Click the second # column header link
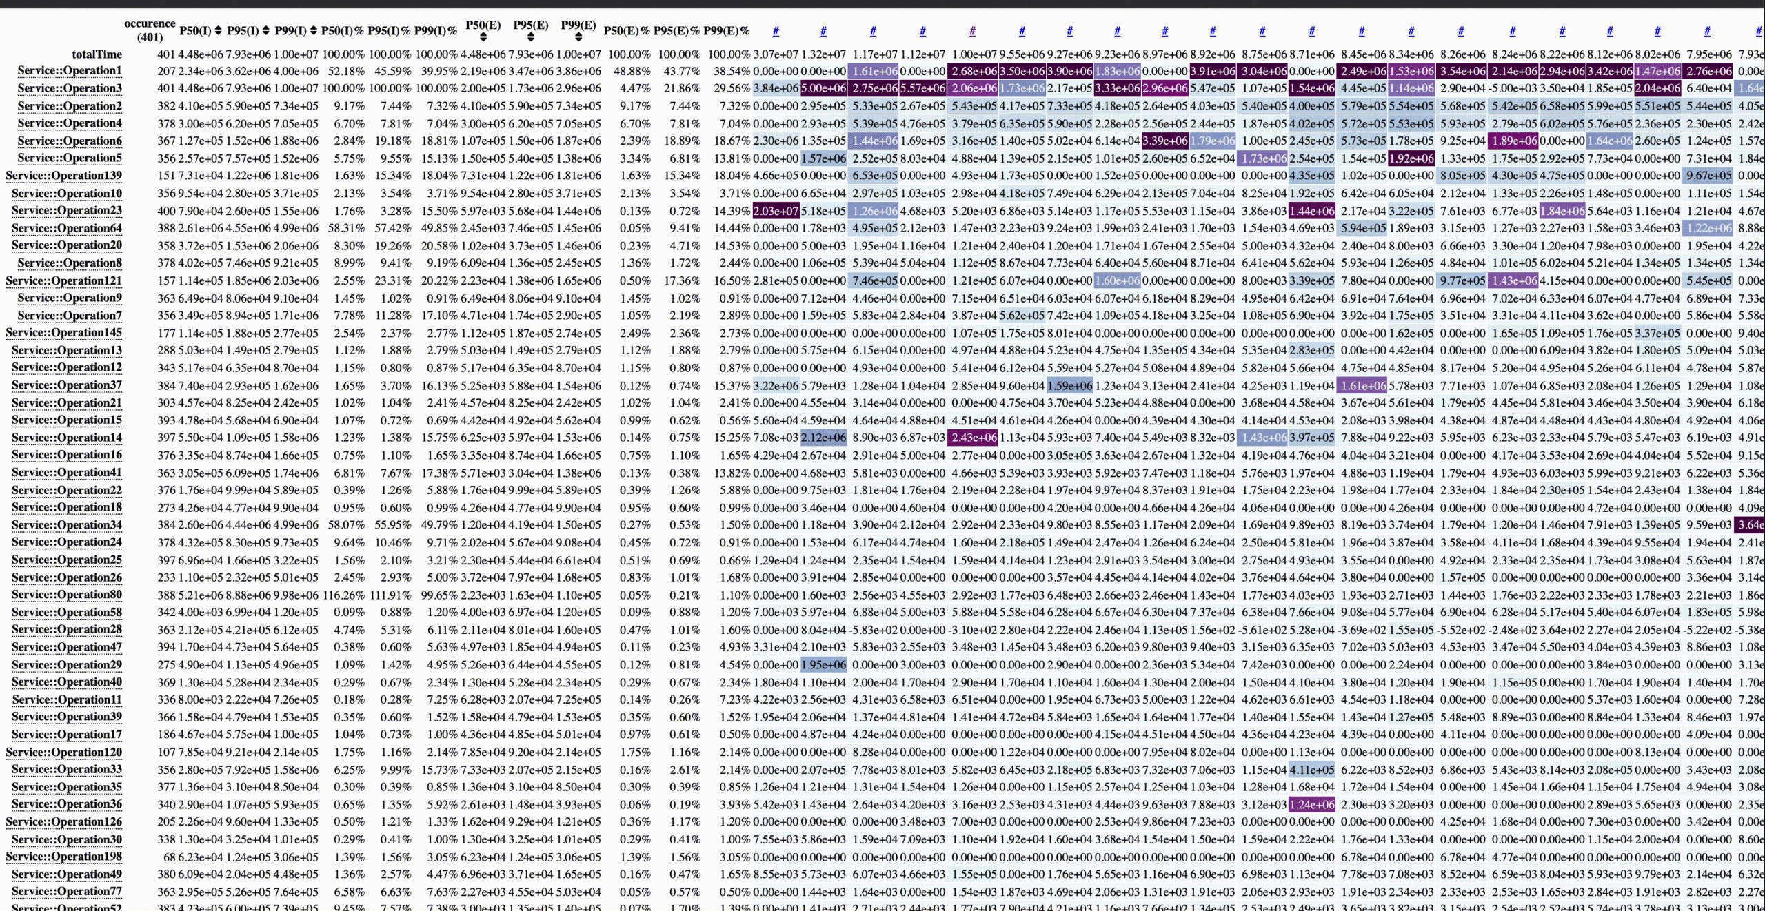This screenshot has height=911, width=1765. click(x=823, y=30)
